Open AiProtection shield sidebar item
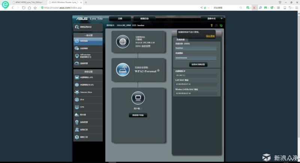The width and height of the screenshot is (300, 163). click(88, 56)
